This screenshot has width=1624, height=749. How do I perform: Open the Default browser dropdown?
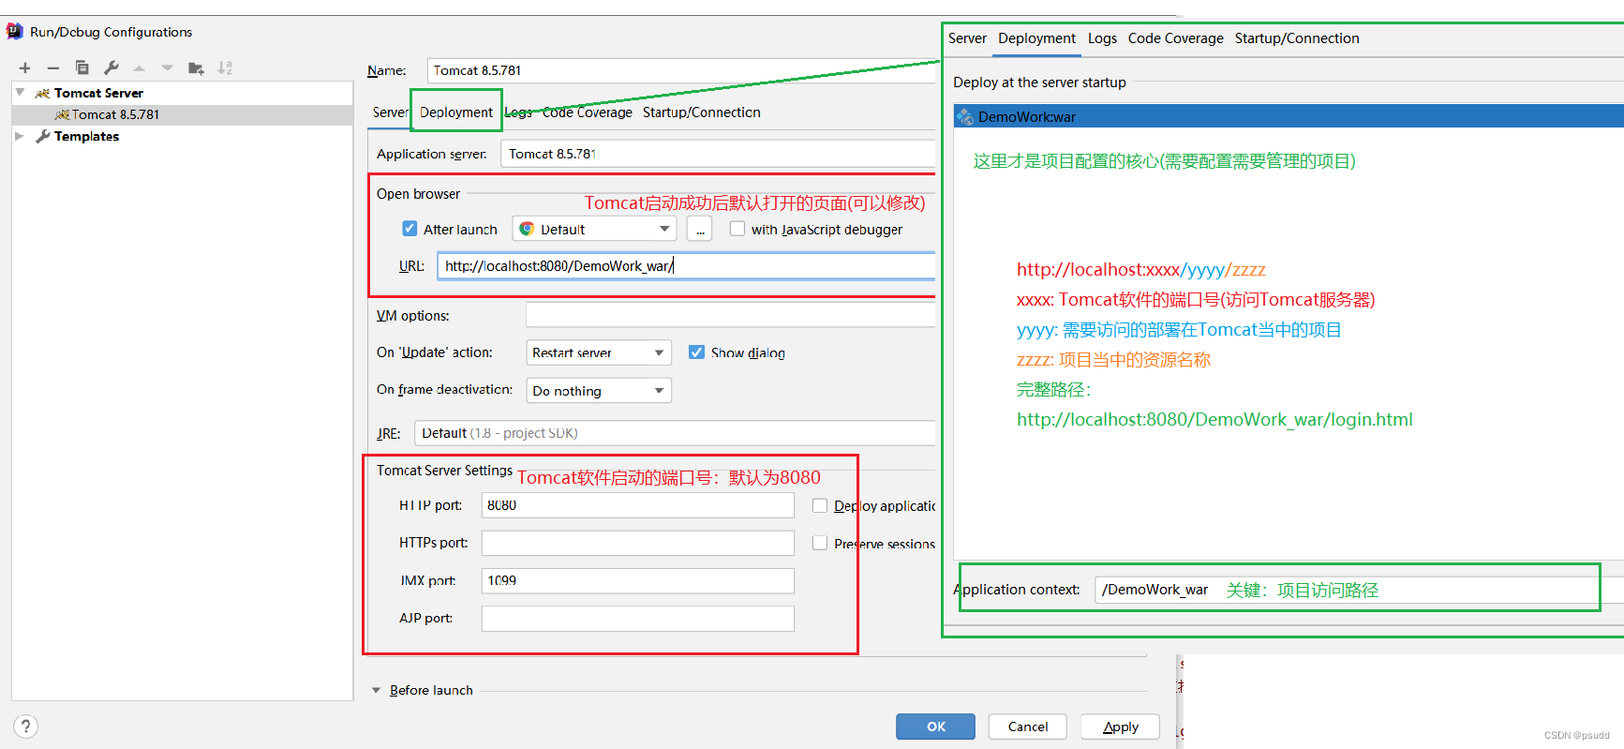coord(594,229)
